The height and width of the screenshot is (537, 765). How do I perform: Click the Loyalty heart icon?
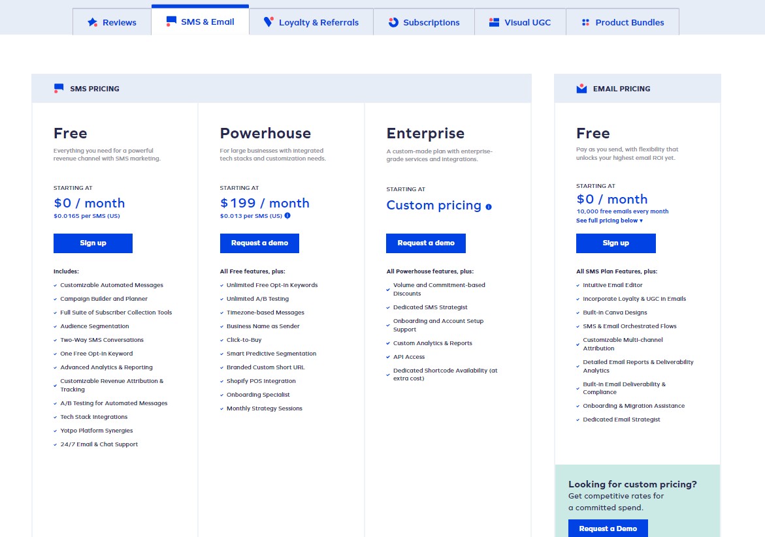pos(269,22)
